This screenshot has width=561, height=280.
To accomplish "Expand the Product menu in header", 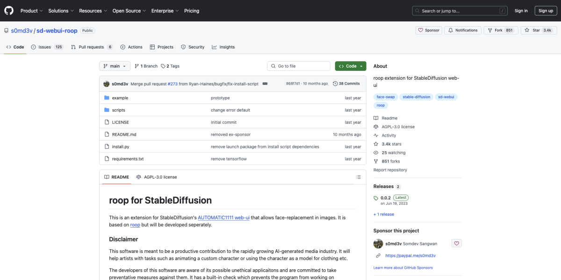I will point(32,11).
